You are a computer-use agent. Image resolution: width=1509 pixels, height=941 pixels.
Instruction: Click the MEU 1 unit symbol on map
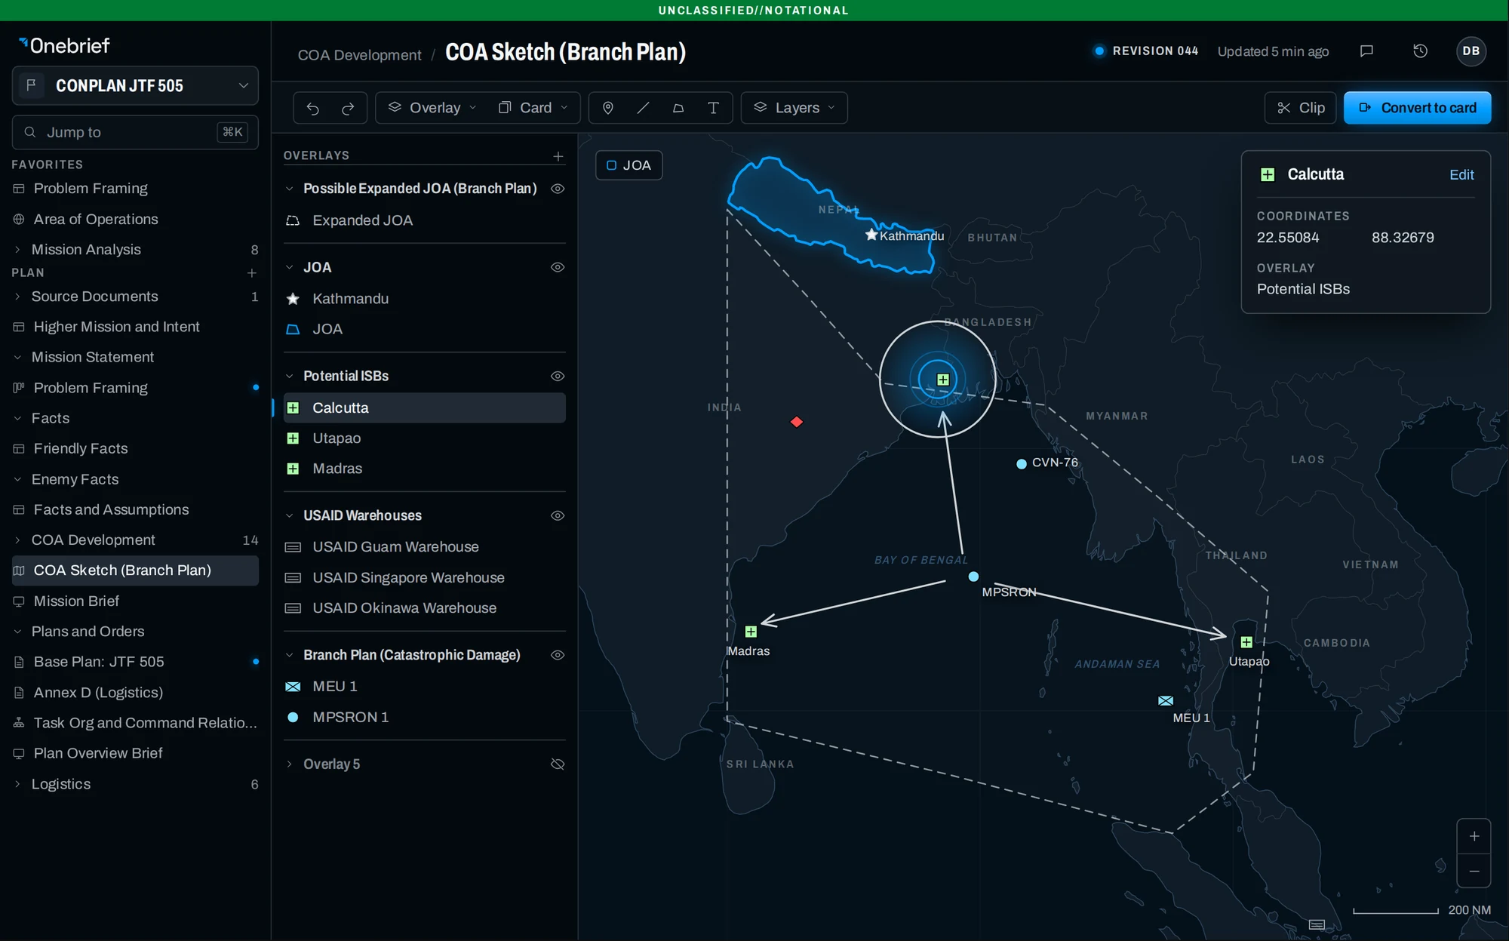(1166, 701)
